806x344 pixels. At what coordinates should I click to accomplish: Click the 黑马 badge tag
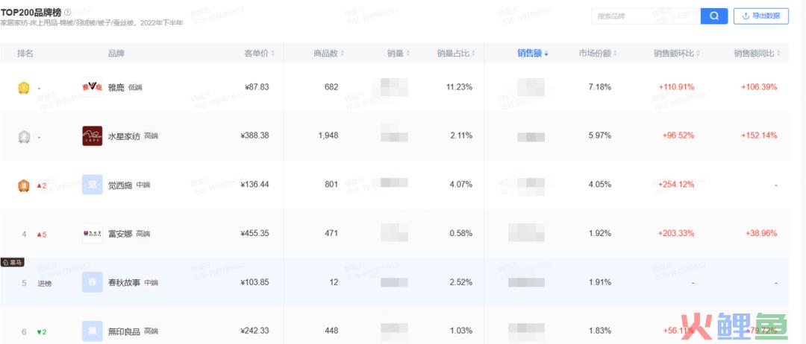pos(13,263)
